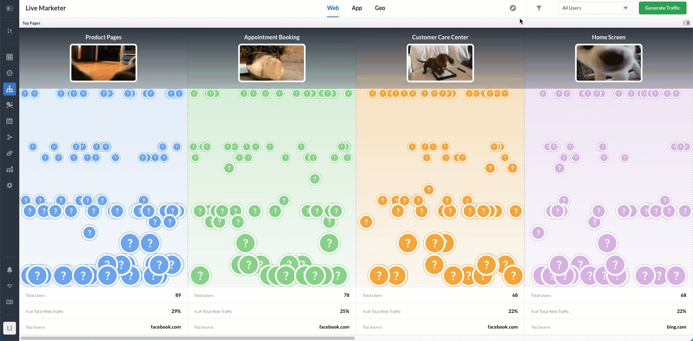
Task: Open the settings gear in the sidebar
Action: 10,185
